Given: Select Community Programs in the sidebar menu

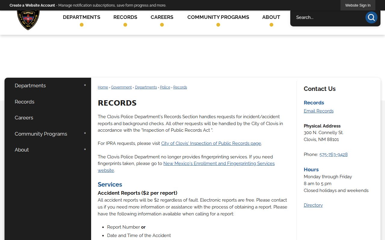Looking at the screenshot, I should (x=41, y=134).
